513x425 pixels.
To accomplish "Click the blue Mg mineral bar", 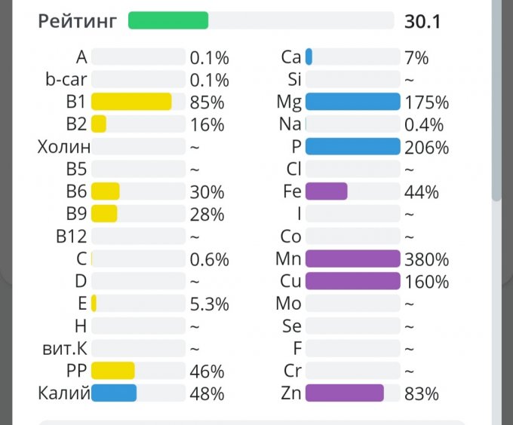I will 352,102.
